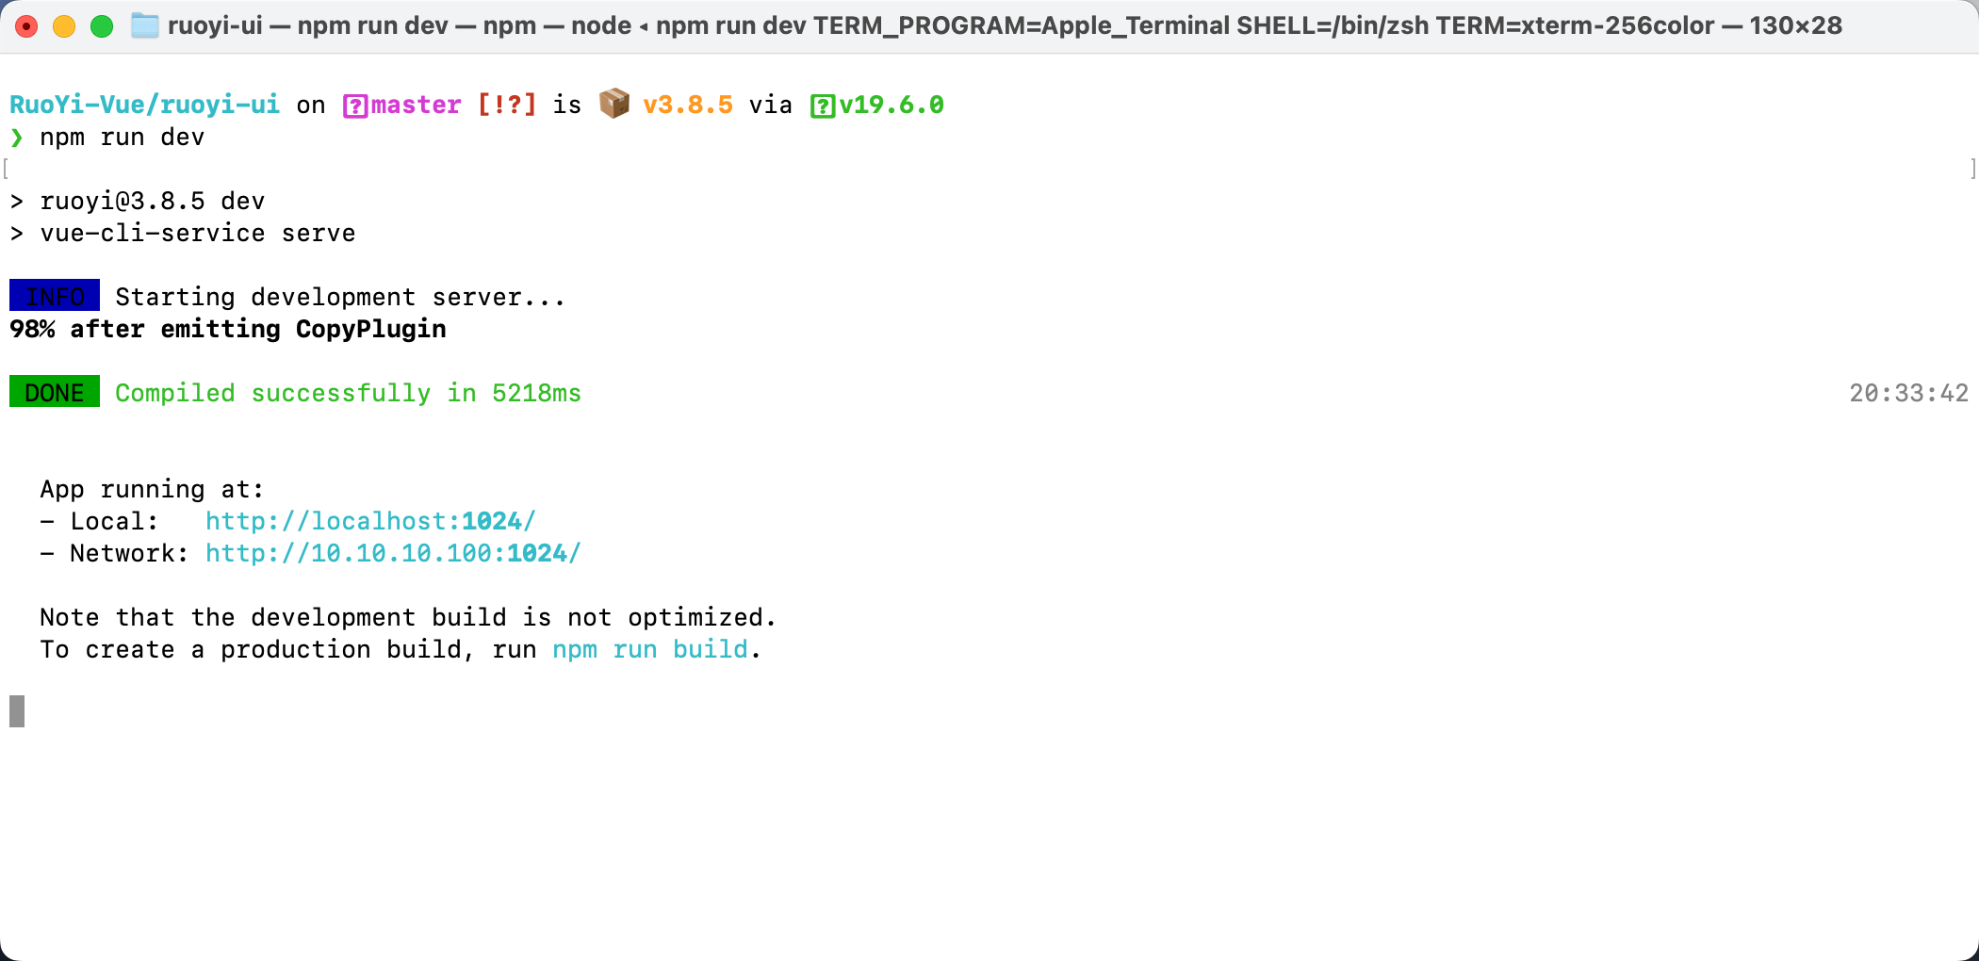Click the 'v19.6.0' node version text
Screen dimensions: 1979x961
pyautogui.click(x=891, y=105)
